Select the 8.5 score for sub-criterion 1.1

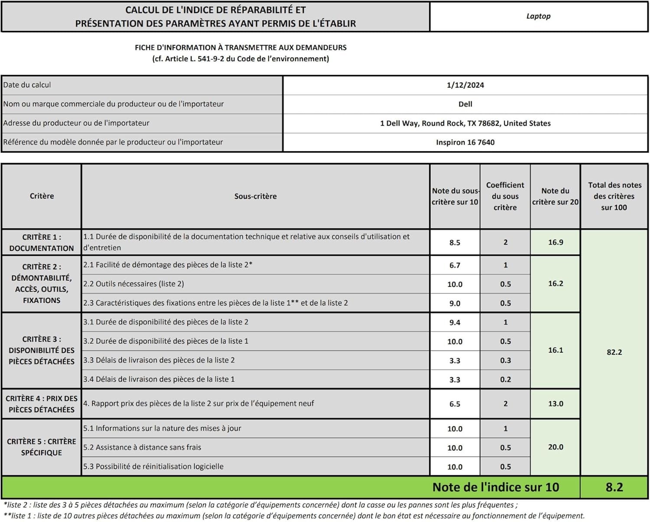455,242
